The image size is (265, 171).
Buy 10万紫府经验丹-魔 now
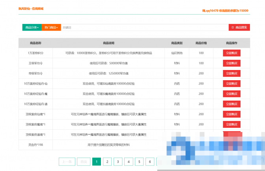(232, 94)
